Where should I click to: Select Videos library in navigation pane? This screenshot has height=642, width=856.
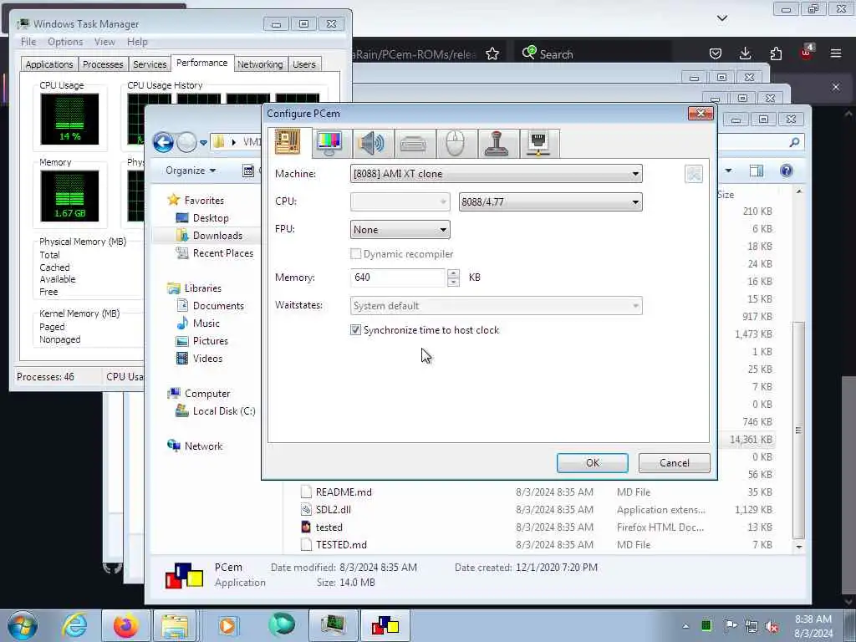tap(207, 359)
